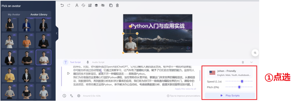Select avatar woman in striped top
Viewport: 291px width, 102px height.
point(9,91)
